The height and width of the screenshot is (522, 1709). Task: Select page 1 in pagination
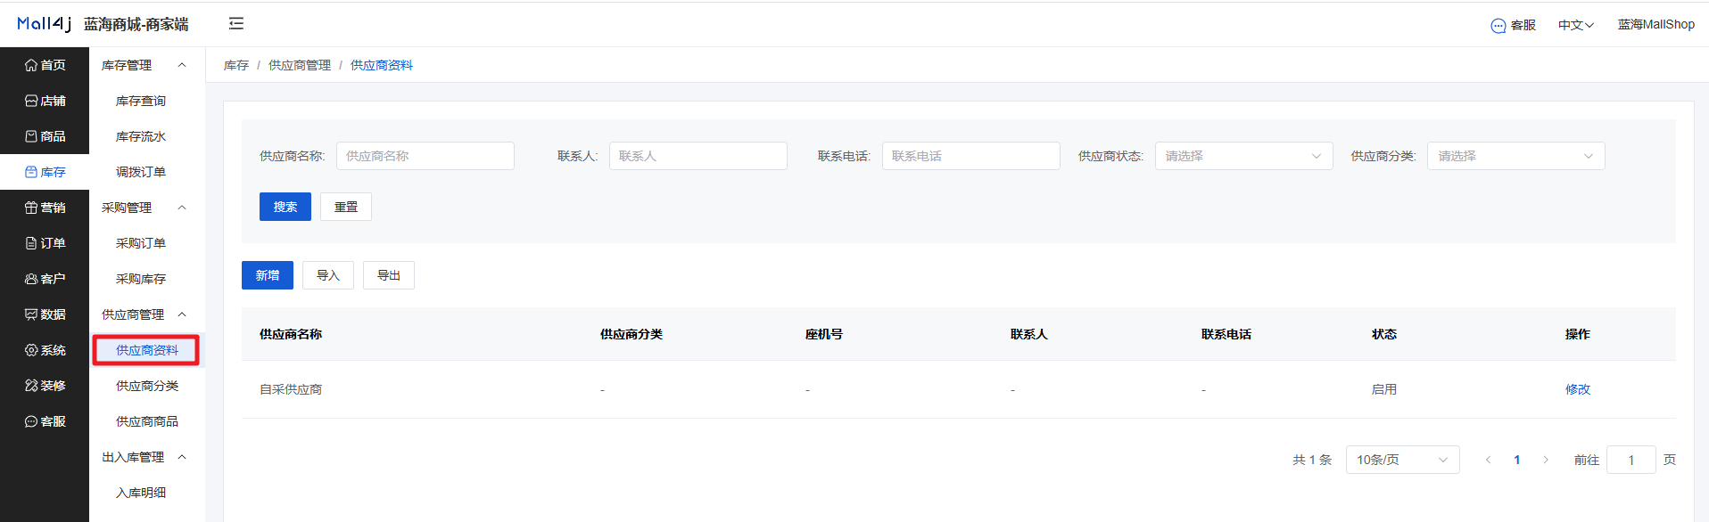pos(1517,460)
